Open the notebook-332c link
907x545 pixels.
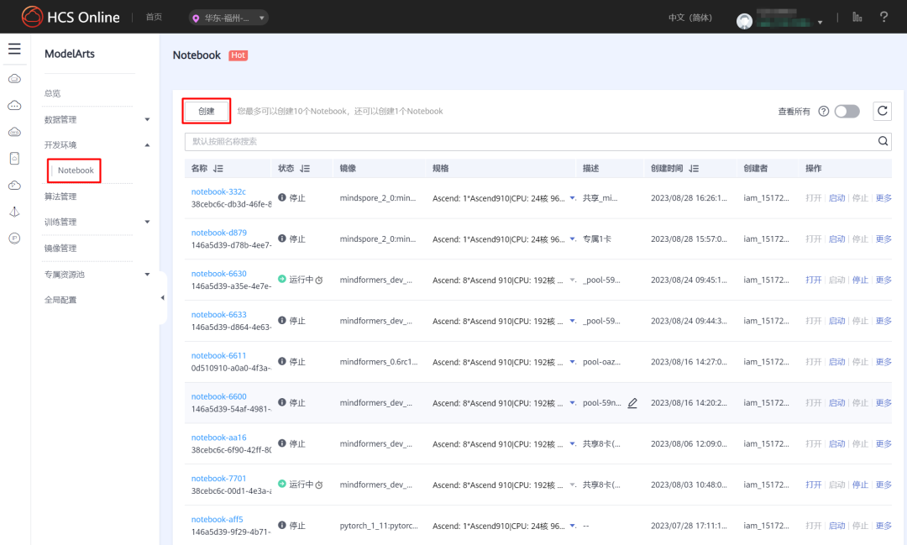(218, 191)
